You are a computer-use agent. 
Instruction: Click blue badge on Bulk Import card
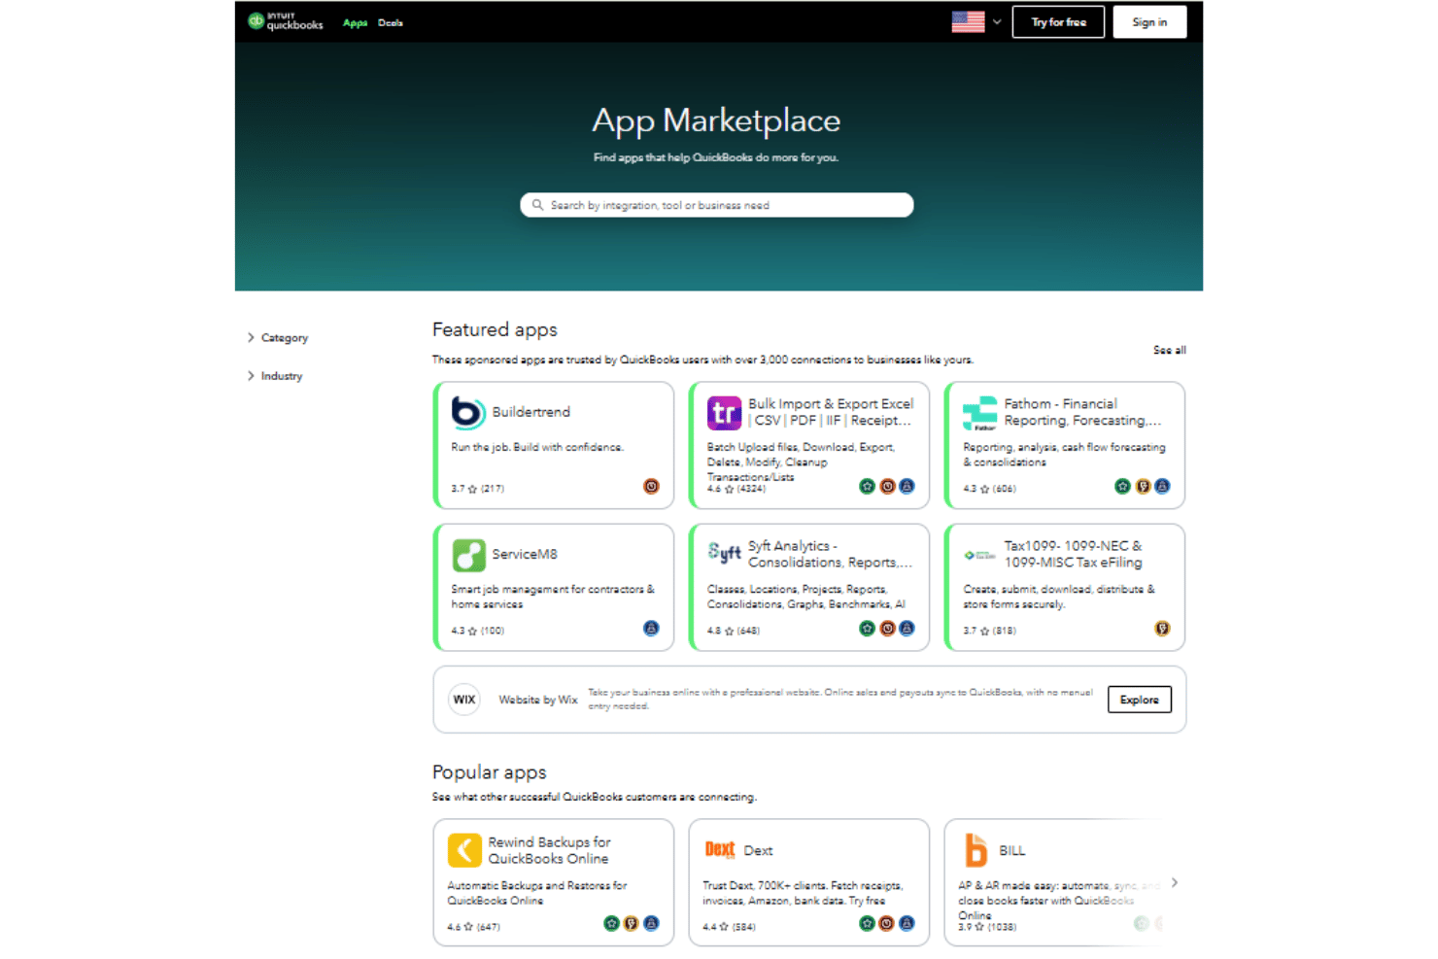coord(907,486)
